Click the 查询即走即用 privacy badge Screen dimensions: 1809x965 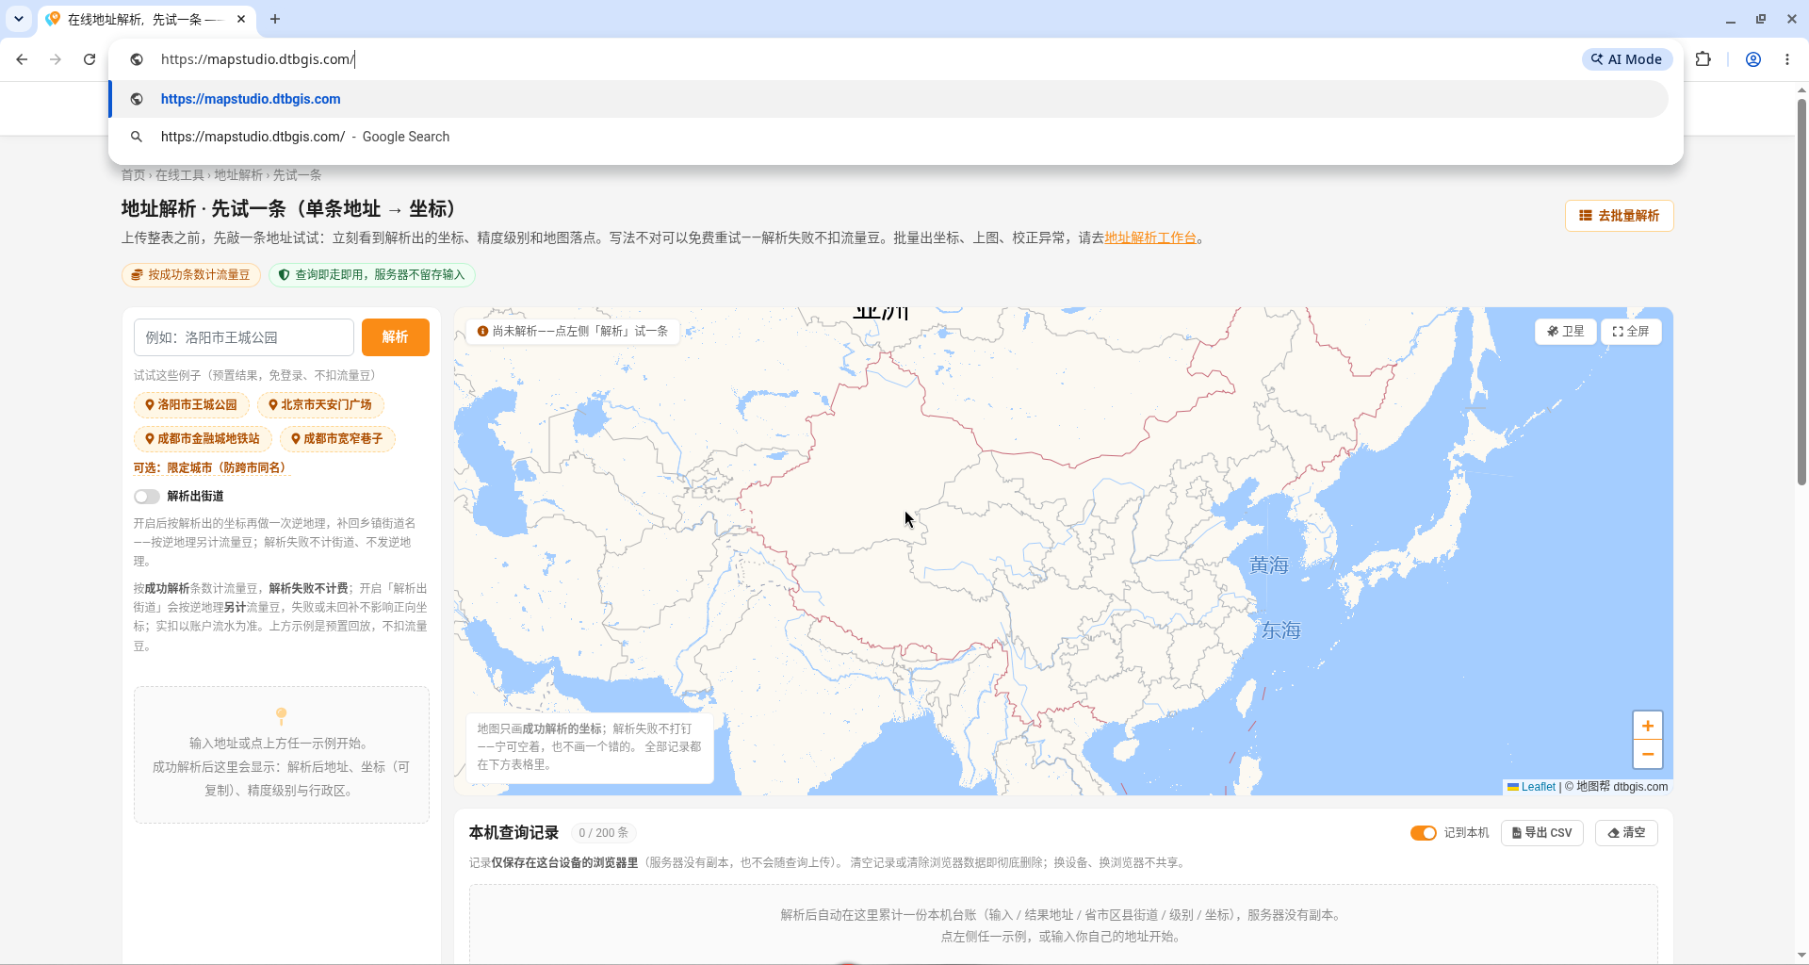(x=372, y=275)
